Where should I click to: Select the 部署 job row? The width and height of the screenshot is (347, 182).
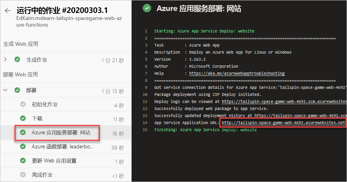[x=66, y=90]
